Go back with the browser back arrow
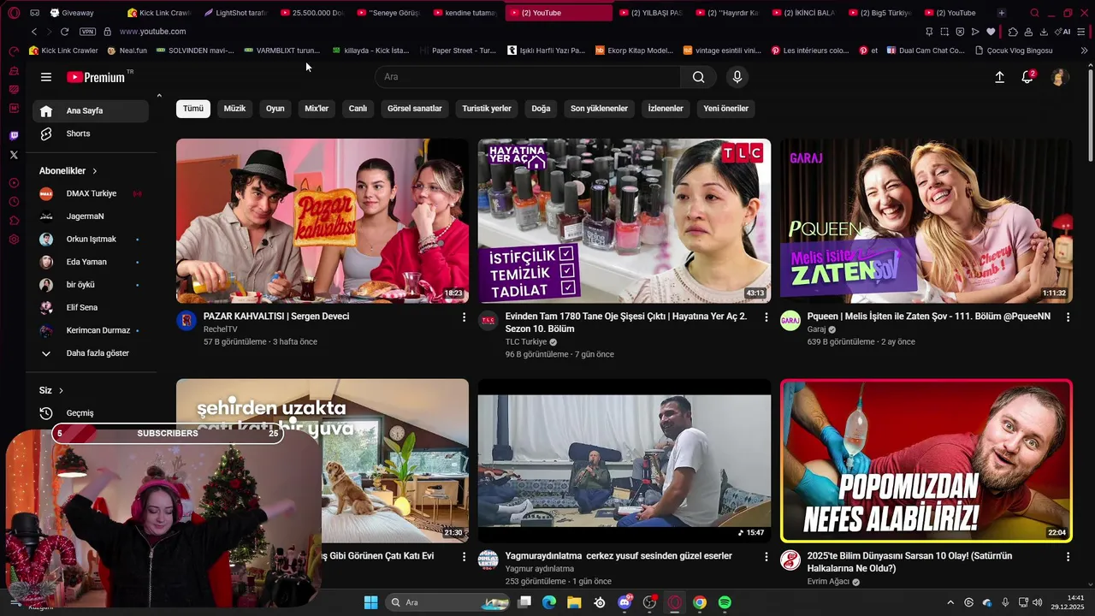 click(34, 31)
